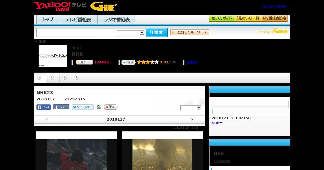The width and height of the screenshot is (324, 170).
Task: Click the 評価 rating button
Action: point(128,62)
